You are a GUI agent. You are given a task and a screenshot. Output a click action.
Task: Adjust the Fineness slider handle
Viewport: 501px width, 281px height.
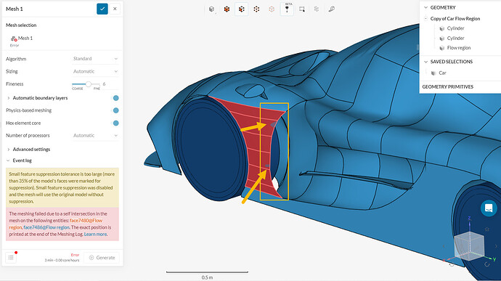[x=88, y=84]
